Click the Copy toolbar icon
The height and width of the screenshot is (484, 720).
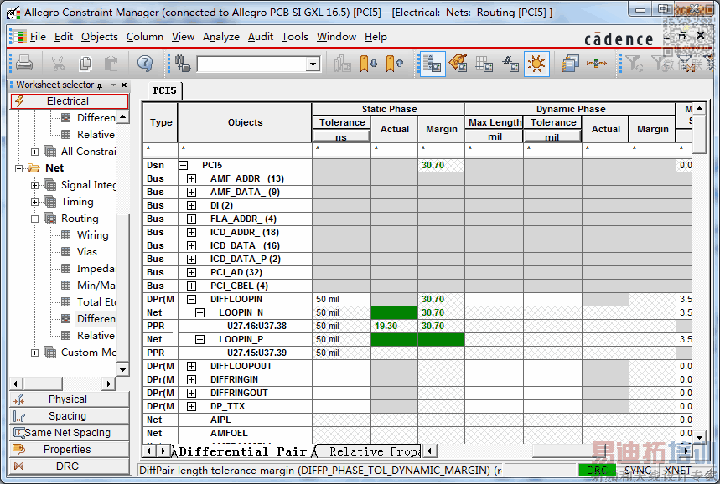(x=85, y=63)
